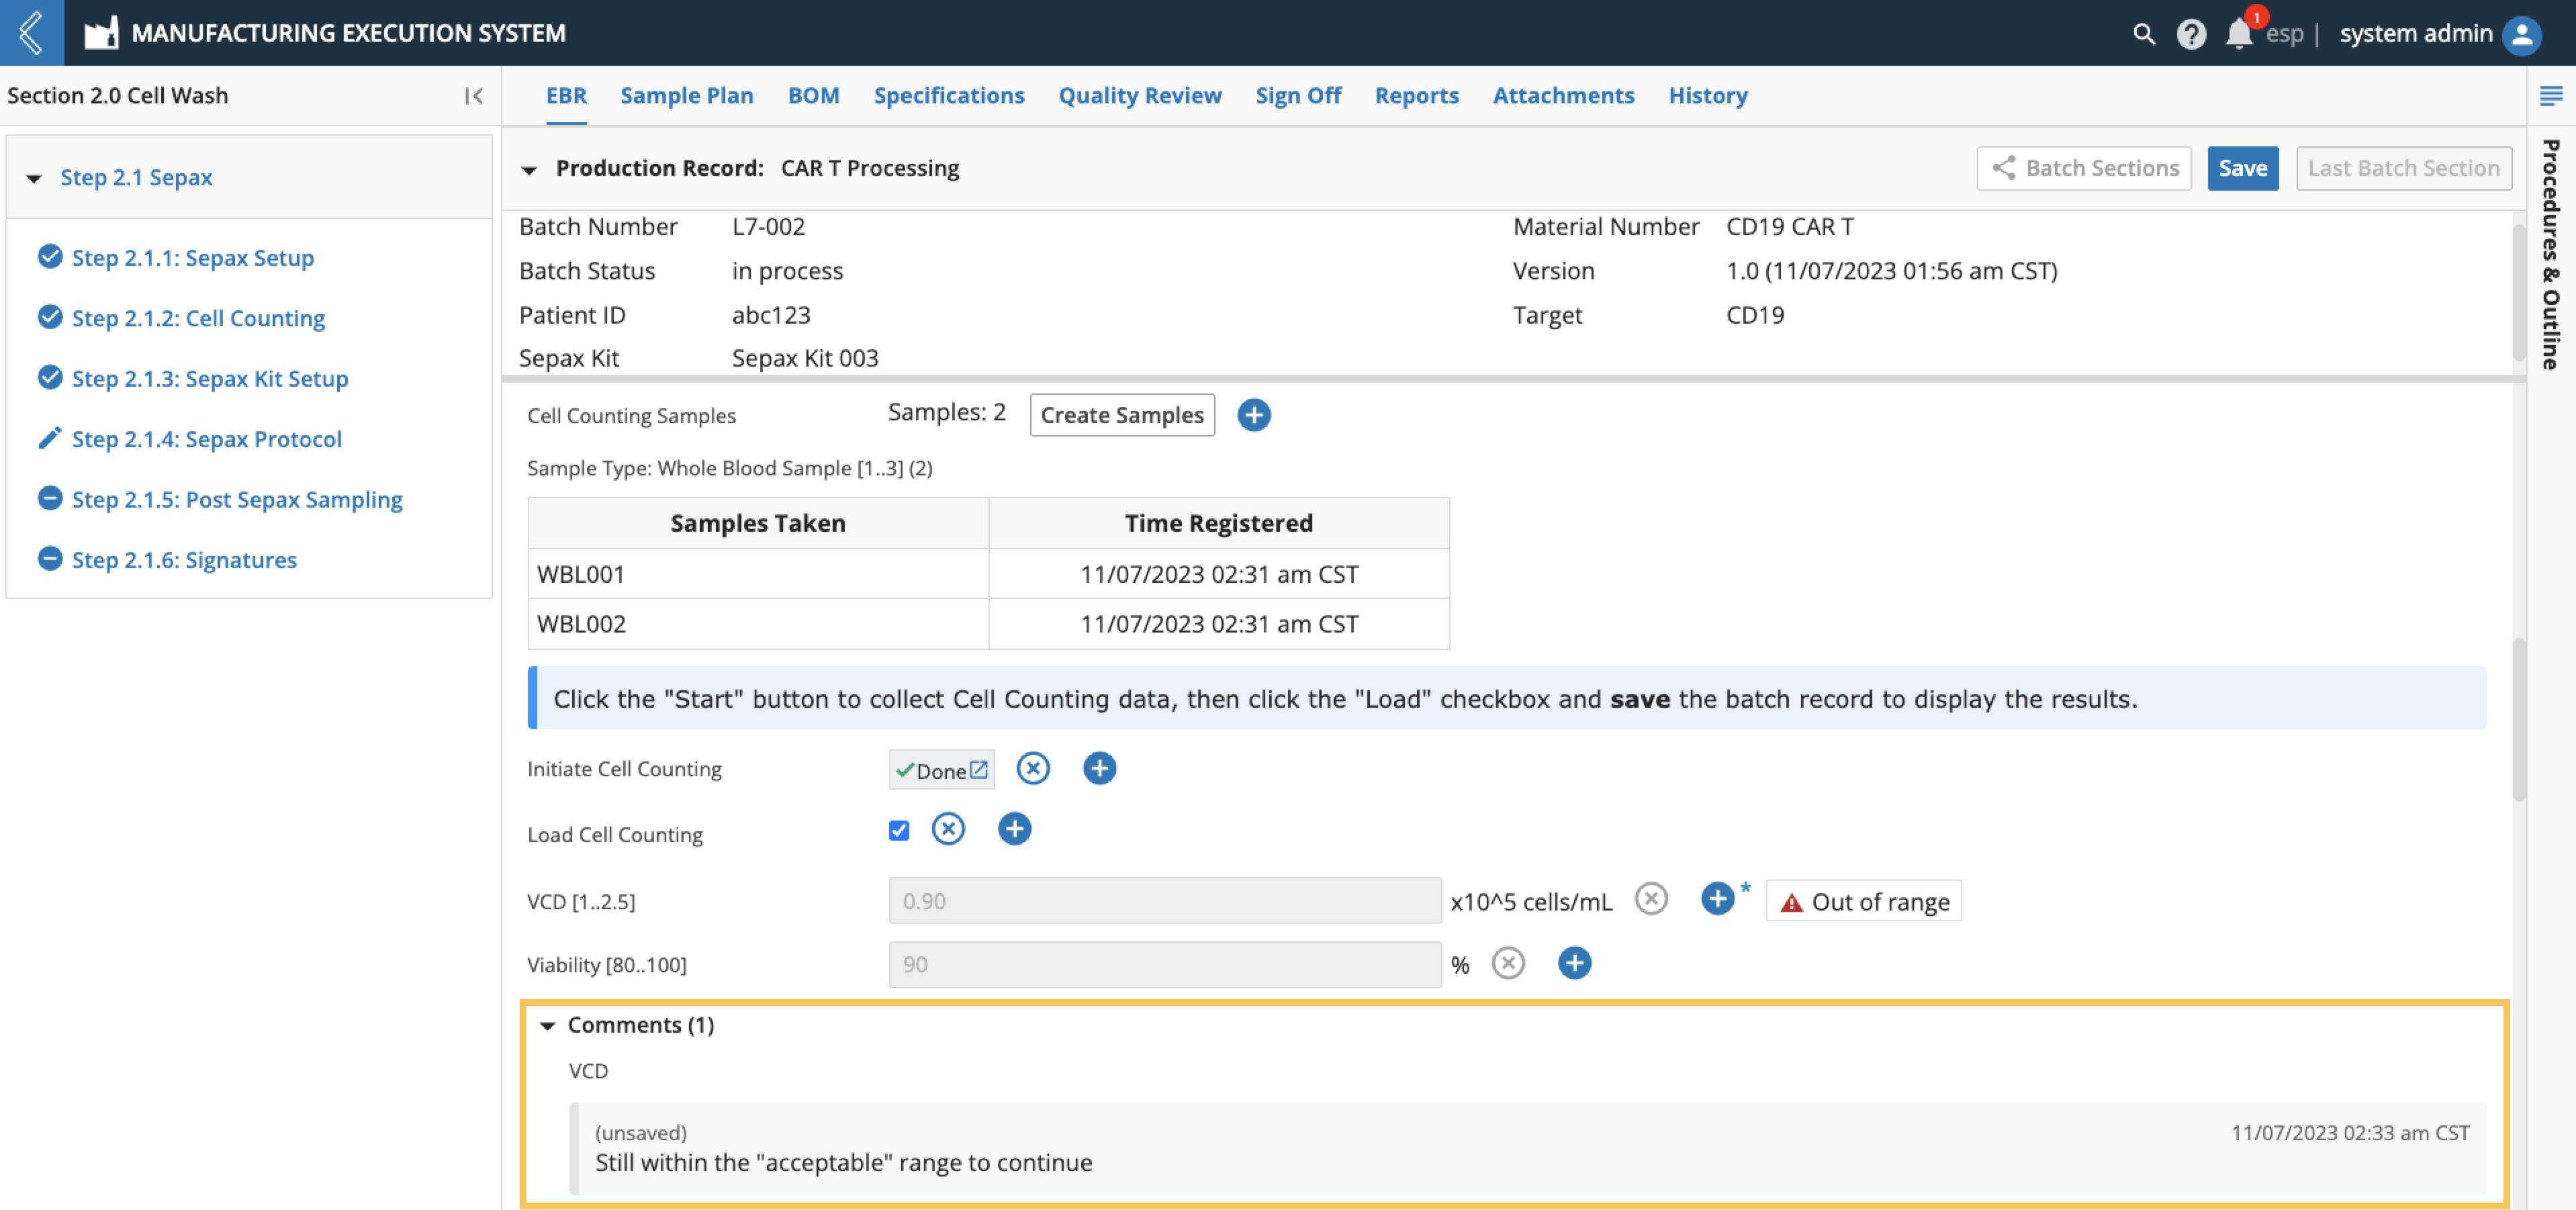The width and height of the screenshot is (2576, 1210).
Task: Open the search magnifier in the header
Action: (x=2143, y=34)
